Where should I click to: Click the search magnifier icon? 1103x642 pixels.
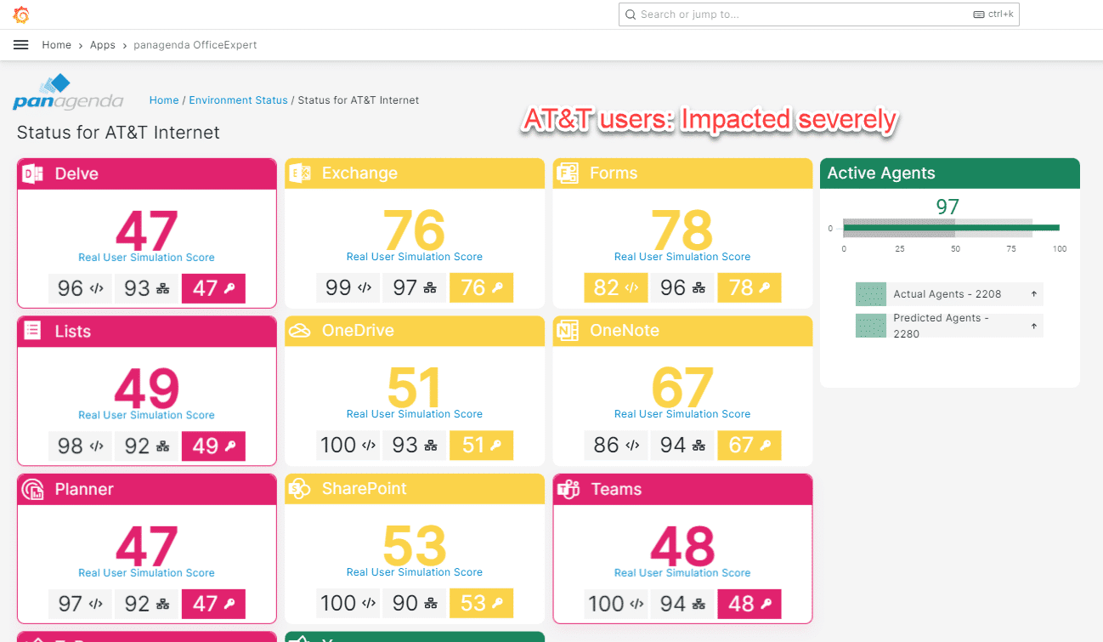pos(631,14)
